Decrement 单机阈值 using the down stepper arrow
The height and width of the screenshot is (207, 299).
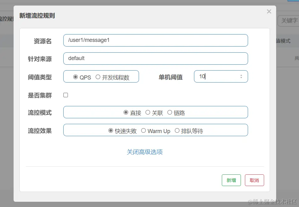coord(241,78)
